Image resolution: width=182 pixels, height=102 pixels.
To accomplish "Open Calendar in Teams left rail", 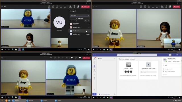I will (x=94, y=70).
